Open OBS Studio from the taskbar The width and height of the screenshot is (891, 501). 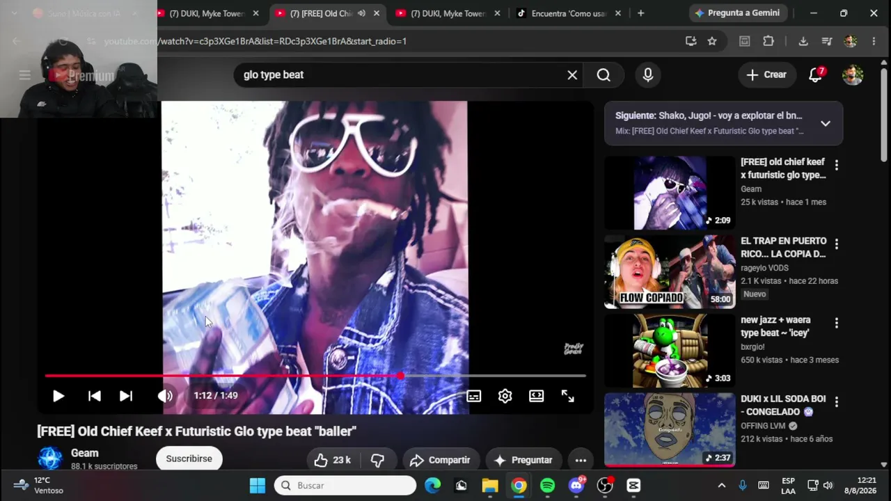(x=605, y=486)
